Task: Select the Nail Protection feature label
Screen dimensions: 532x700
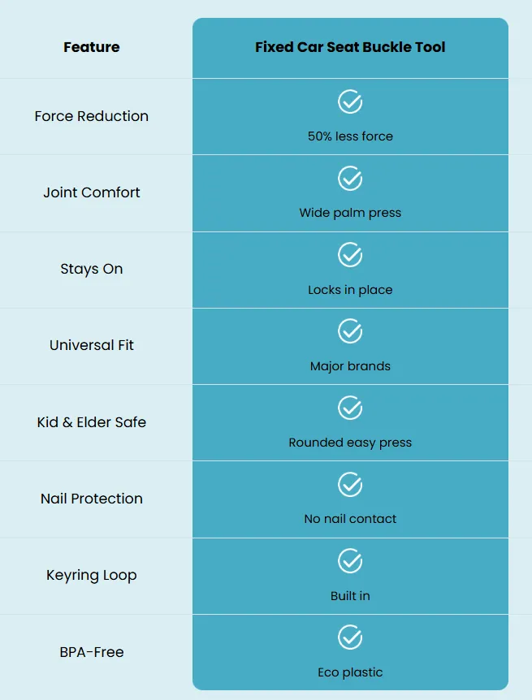Action: pyautogui.click(x=92, y=499)
